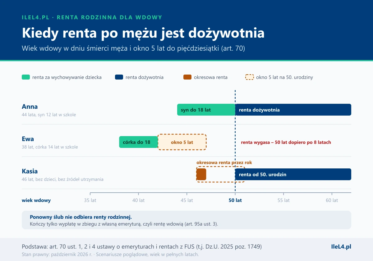Viewport: 373px width, 261px height.
Task: Click the 'okresowa renta' legend label
Action: coord(211,77)
